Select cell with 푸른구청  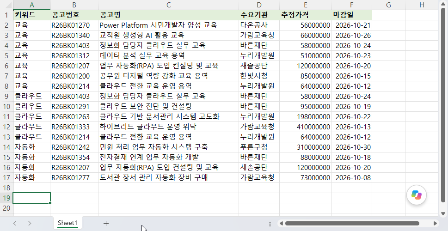coord(259,147)
